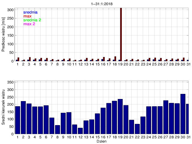The width and height of the screenshot is (192, 144).
Task: Click the 'Dzien' x-axis label
Action: 102,141
